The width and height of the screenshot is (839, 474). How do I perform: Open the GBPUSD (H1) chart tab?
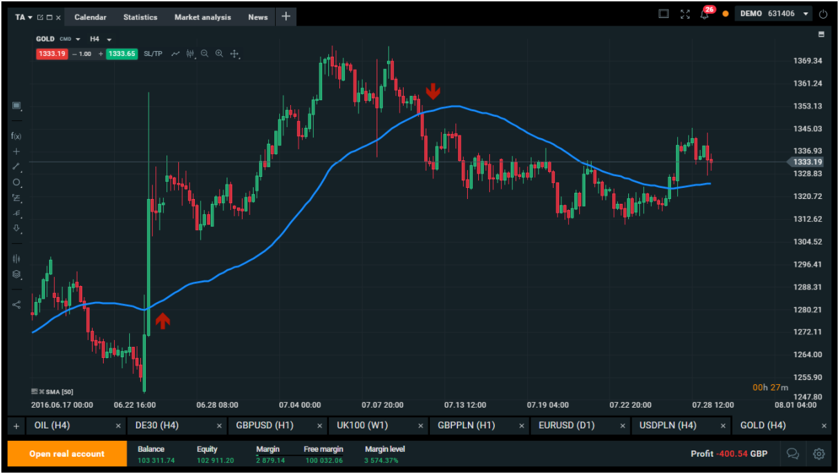pos(265,426)
